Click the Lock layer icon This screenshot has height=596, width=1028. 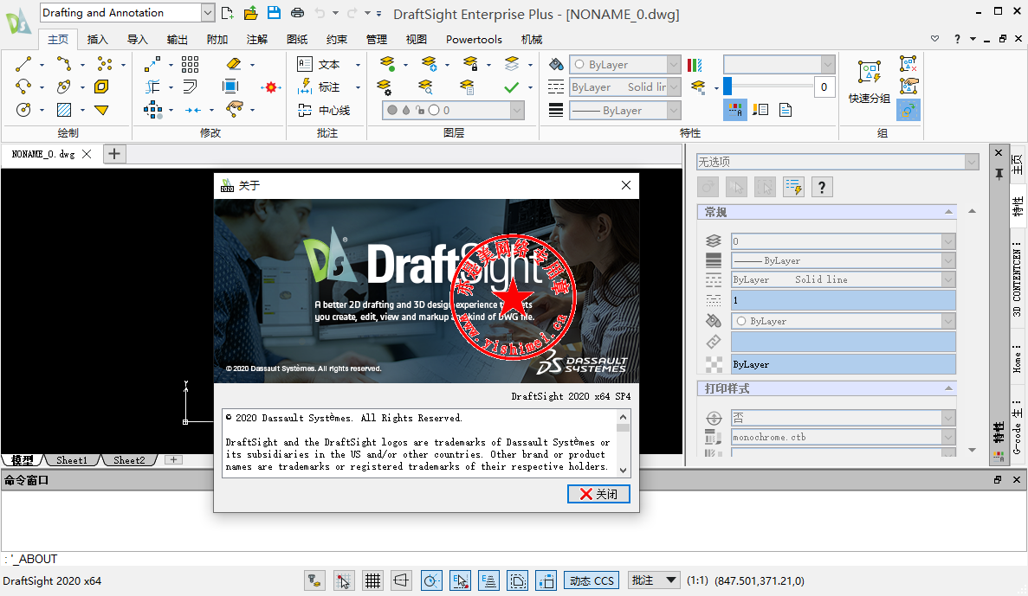coord(470,64)
